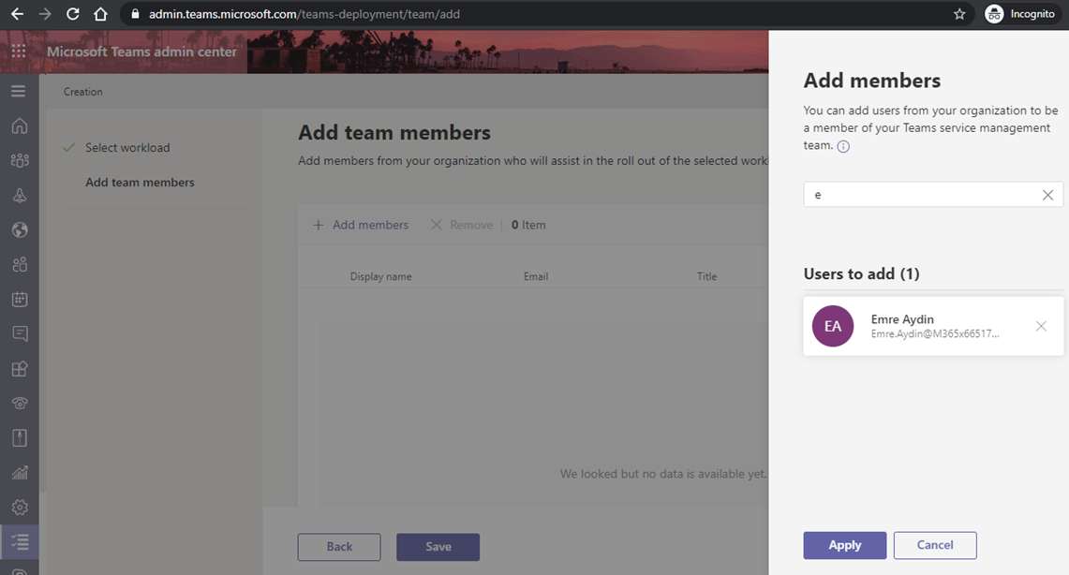Open the Teams group icon in sidebar
This screenshot has height=575, width=1069.
[x=20, y=161]
